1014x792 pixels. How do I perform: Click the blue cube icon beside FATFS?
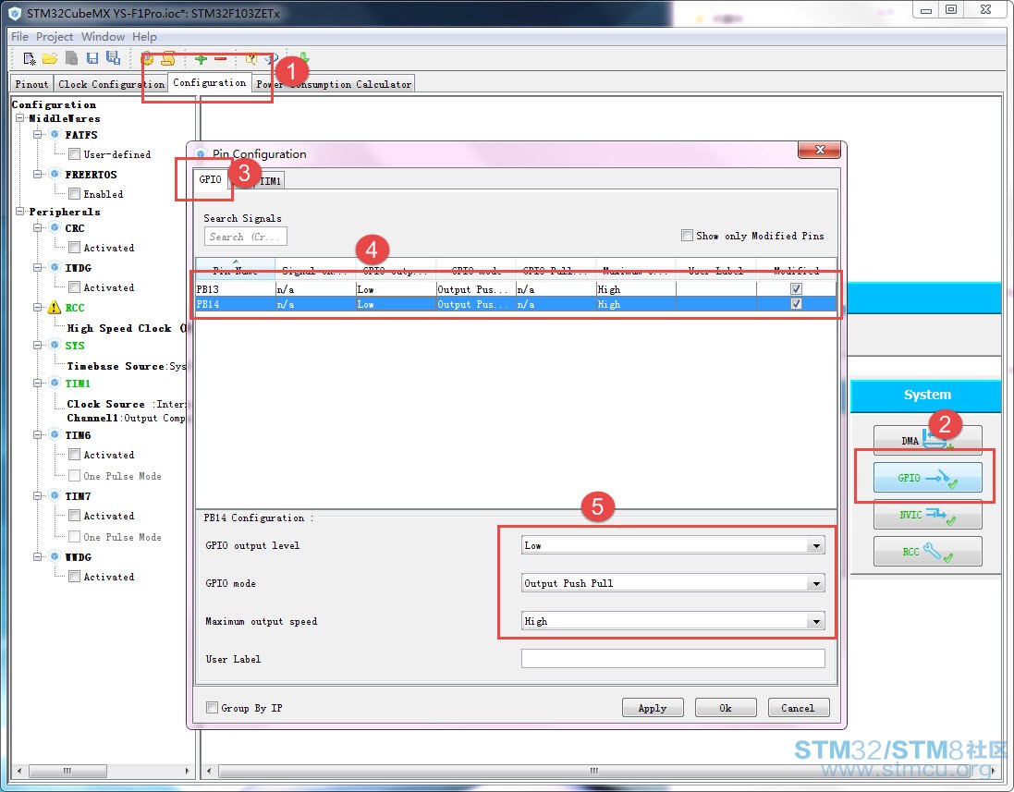(x=55, y=135)
